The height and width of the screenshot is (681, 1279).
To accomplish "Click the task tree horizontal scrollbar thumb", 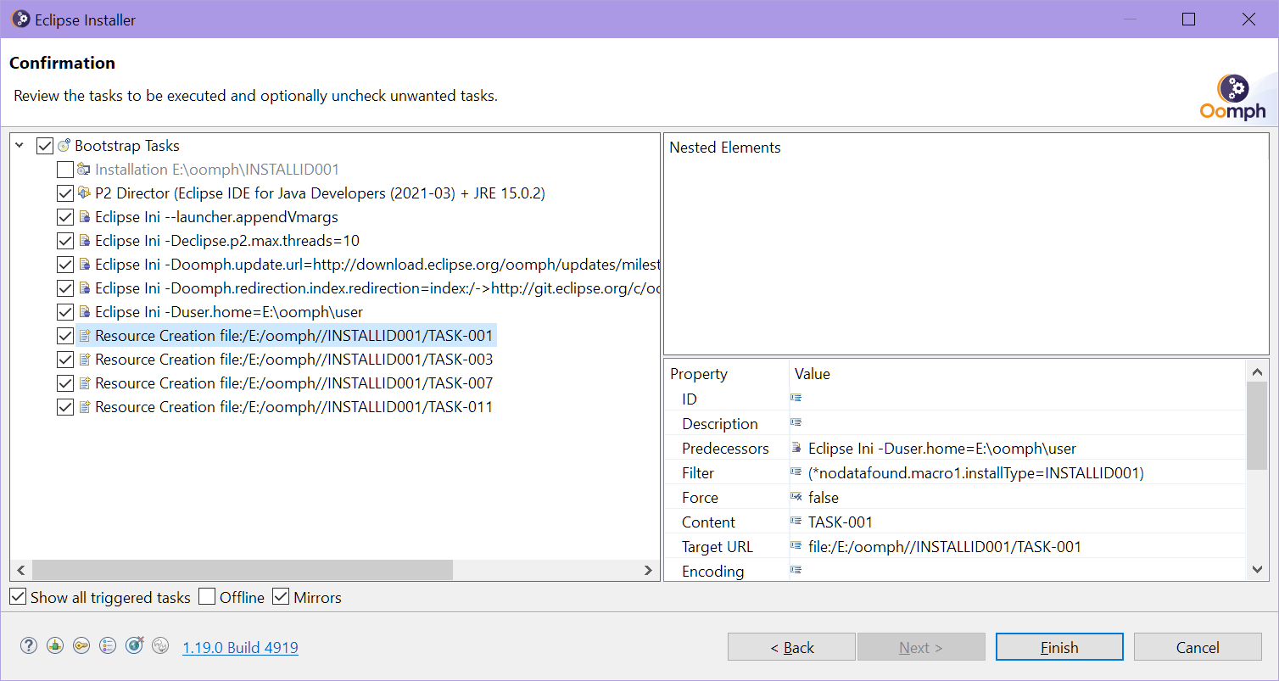I will [x=243, y=571].
